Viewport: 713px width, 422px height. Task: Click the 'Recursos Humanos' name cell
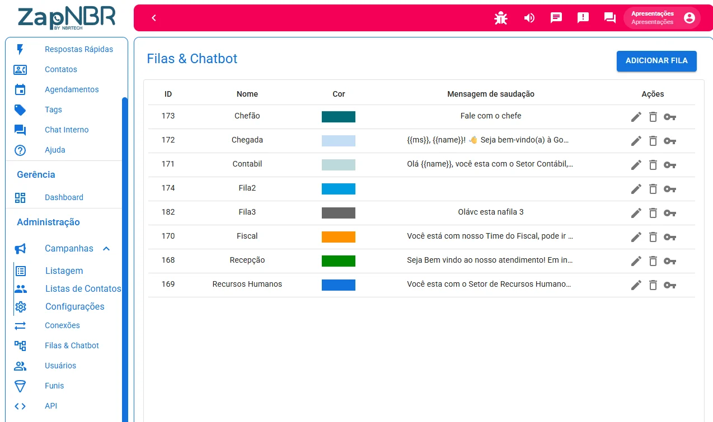(x=247, y=284)
